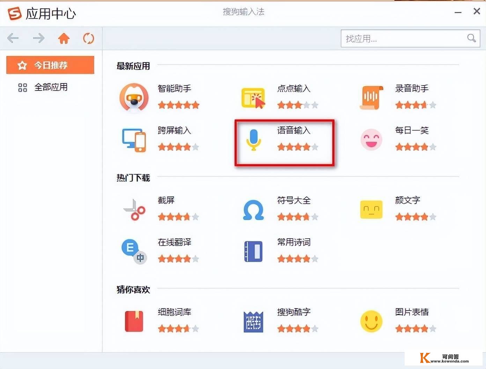Click the 点点输入 app name
The height and width of the screenshot is (369, 486).
click(294, 88)
